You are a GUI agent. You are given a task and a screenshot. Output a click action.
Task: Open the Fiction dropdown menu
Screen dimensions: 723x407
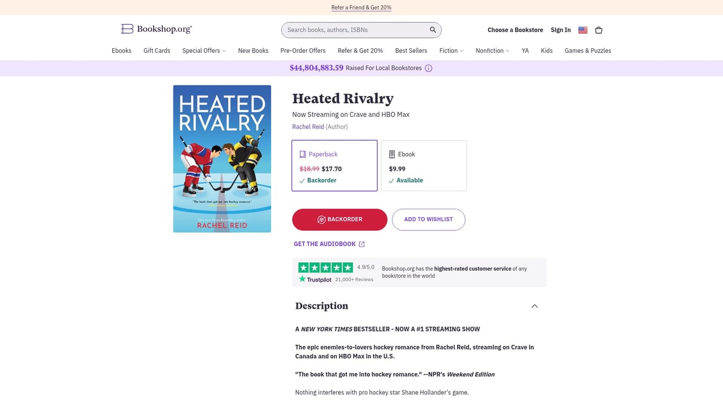pos(451,51)
